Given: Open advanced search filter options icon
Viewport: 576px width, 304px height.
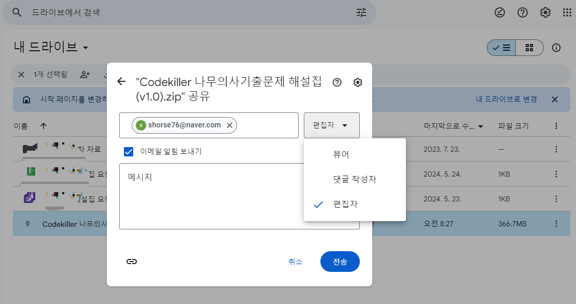Looking at the screenshot, I should [x=361, y=12].
